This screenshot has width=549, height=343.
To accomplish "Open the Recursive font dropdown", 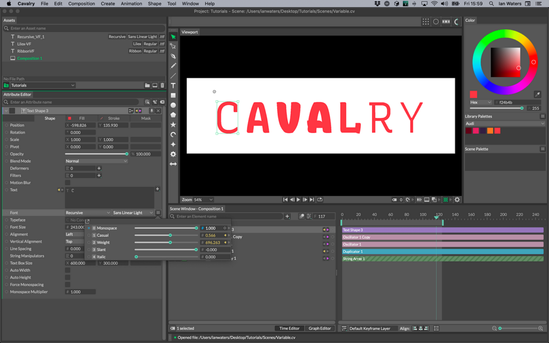I will coord(87,212).
